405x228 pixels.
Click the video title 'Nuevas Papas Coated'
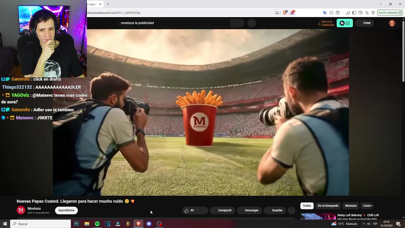(76, 201)
